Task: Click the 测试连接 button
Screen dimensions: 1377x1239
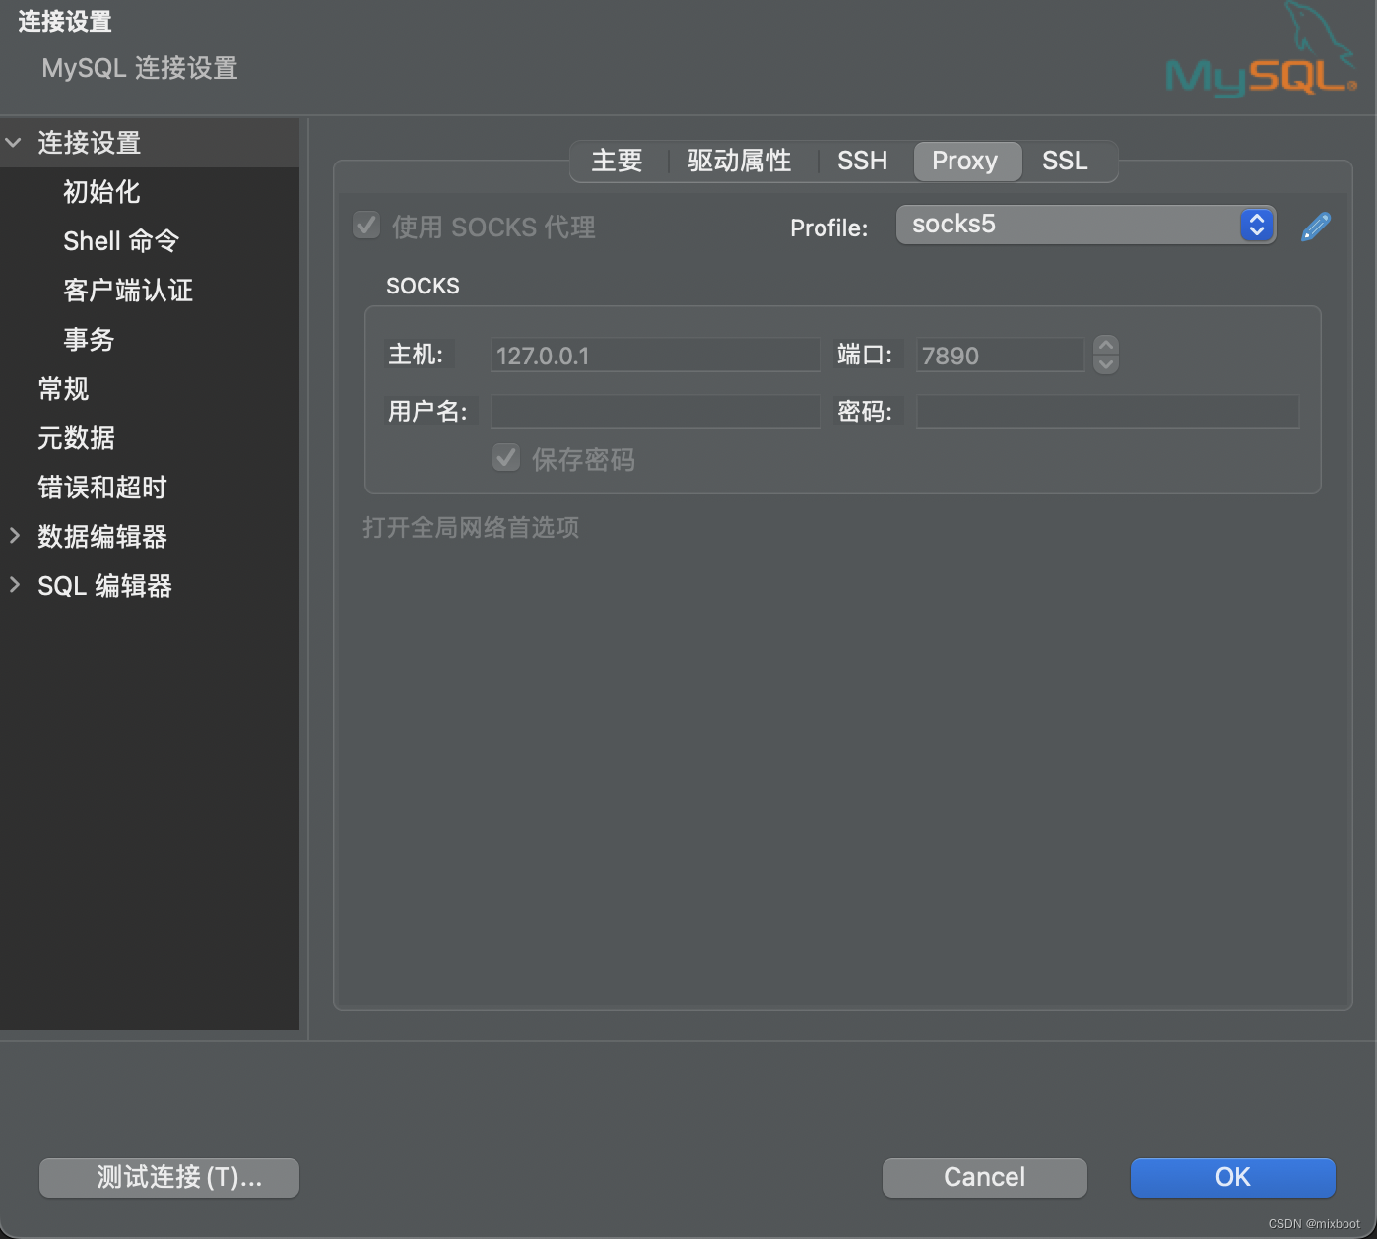Action: pos(168,1177)
